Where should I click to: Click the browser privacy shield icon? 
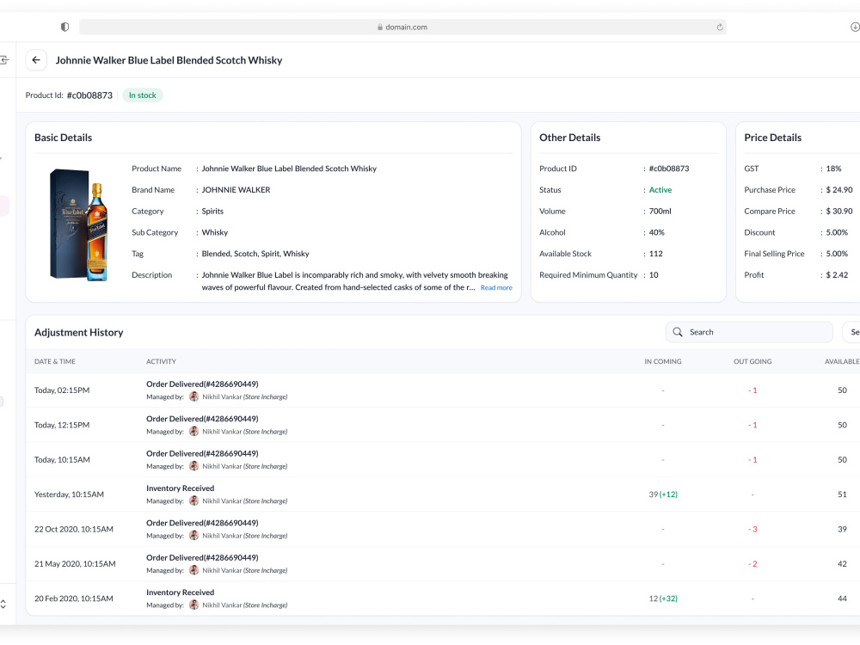pyautogui.click(x=64, y=27)
